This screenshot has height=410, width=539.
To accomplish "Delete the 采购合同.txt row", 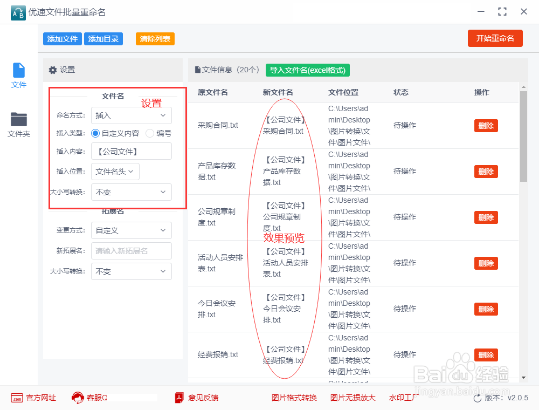I will point(486,126).
